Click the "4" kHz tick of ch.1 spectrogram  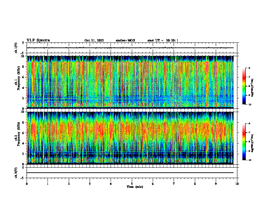[x=24, y=88]
